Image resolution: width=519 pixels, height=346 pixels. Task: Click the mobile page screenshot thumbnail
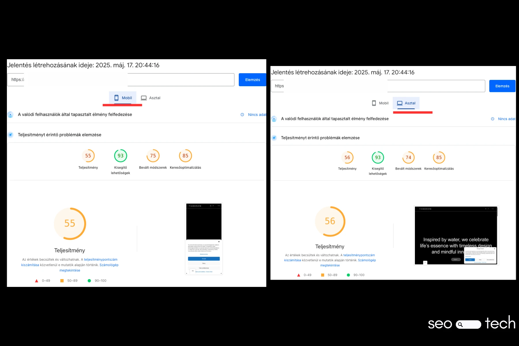[204, 239]
